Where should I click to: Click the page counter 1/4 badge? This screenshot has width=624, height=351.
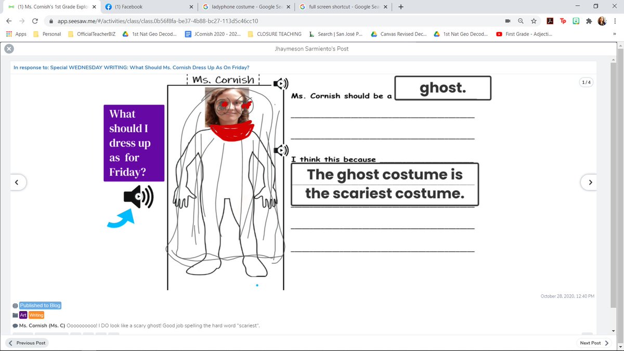(586, 82)
